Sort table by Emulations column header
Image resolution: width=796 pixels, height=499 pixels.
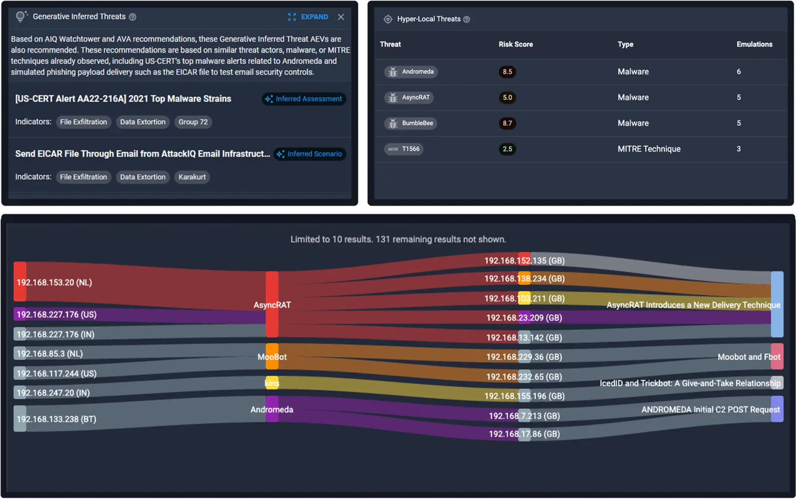click(x=754, y=44)
